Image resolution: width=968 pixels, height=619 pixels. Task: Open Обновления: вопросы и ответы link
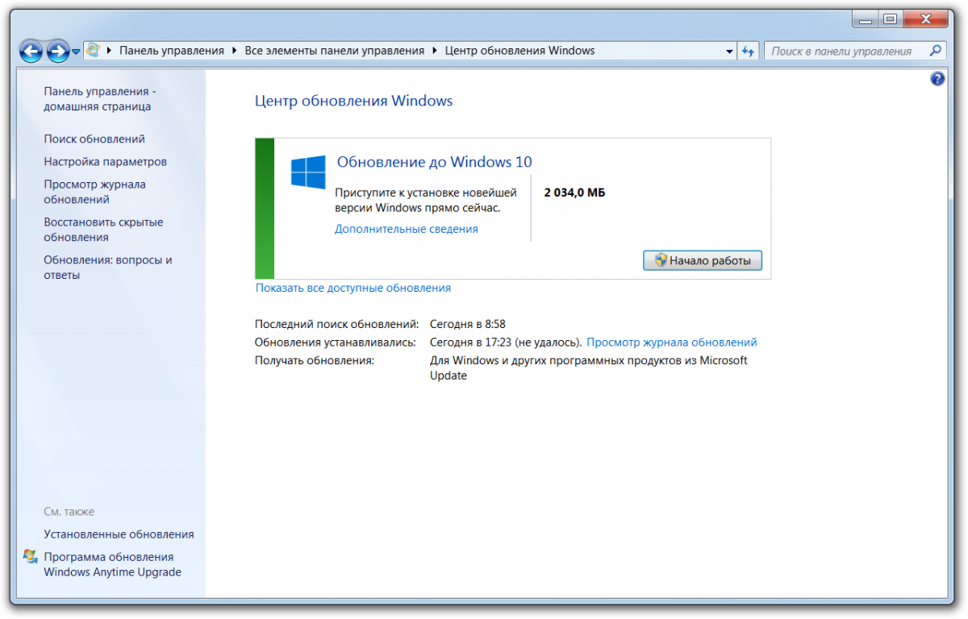pyautogui.click(x=108, y=268)
